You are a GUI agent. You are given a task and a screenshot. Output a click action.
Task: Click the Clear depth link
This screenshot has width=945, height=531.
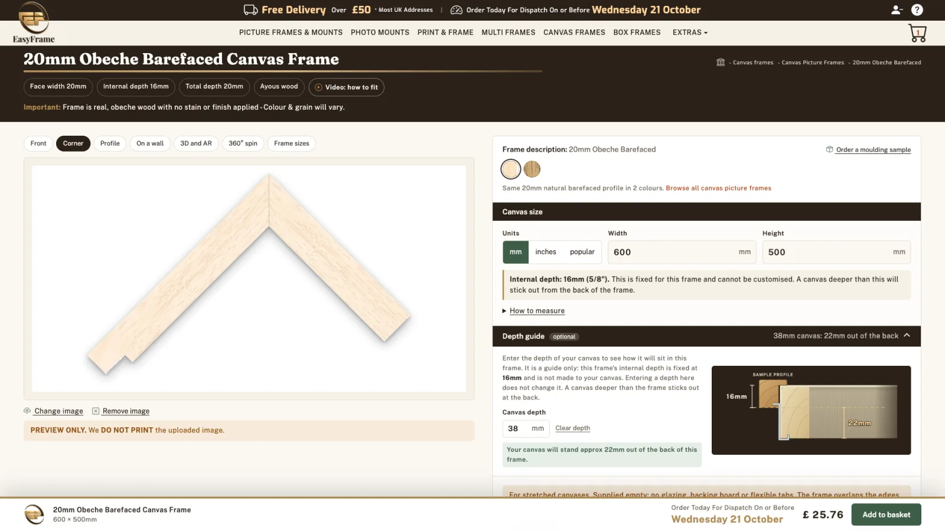click(x=572, y=428)
